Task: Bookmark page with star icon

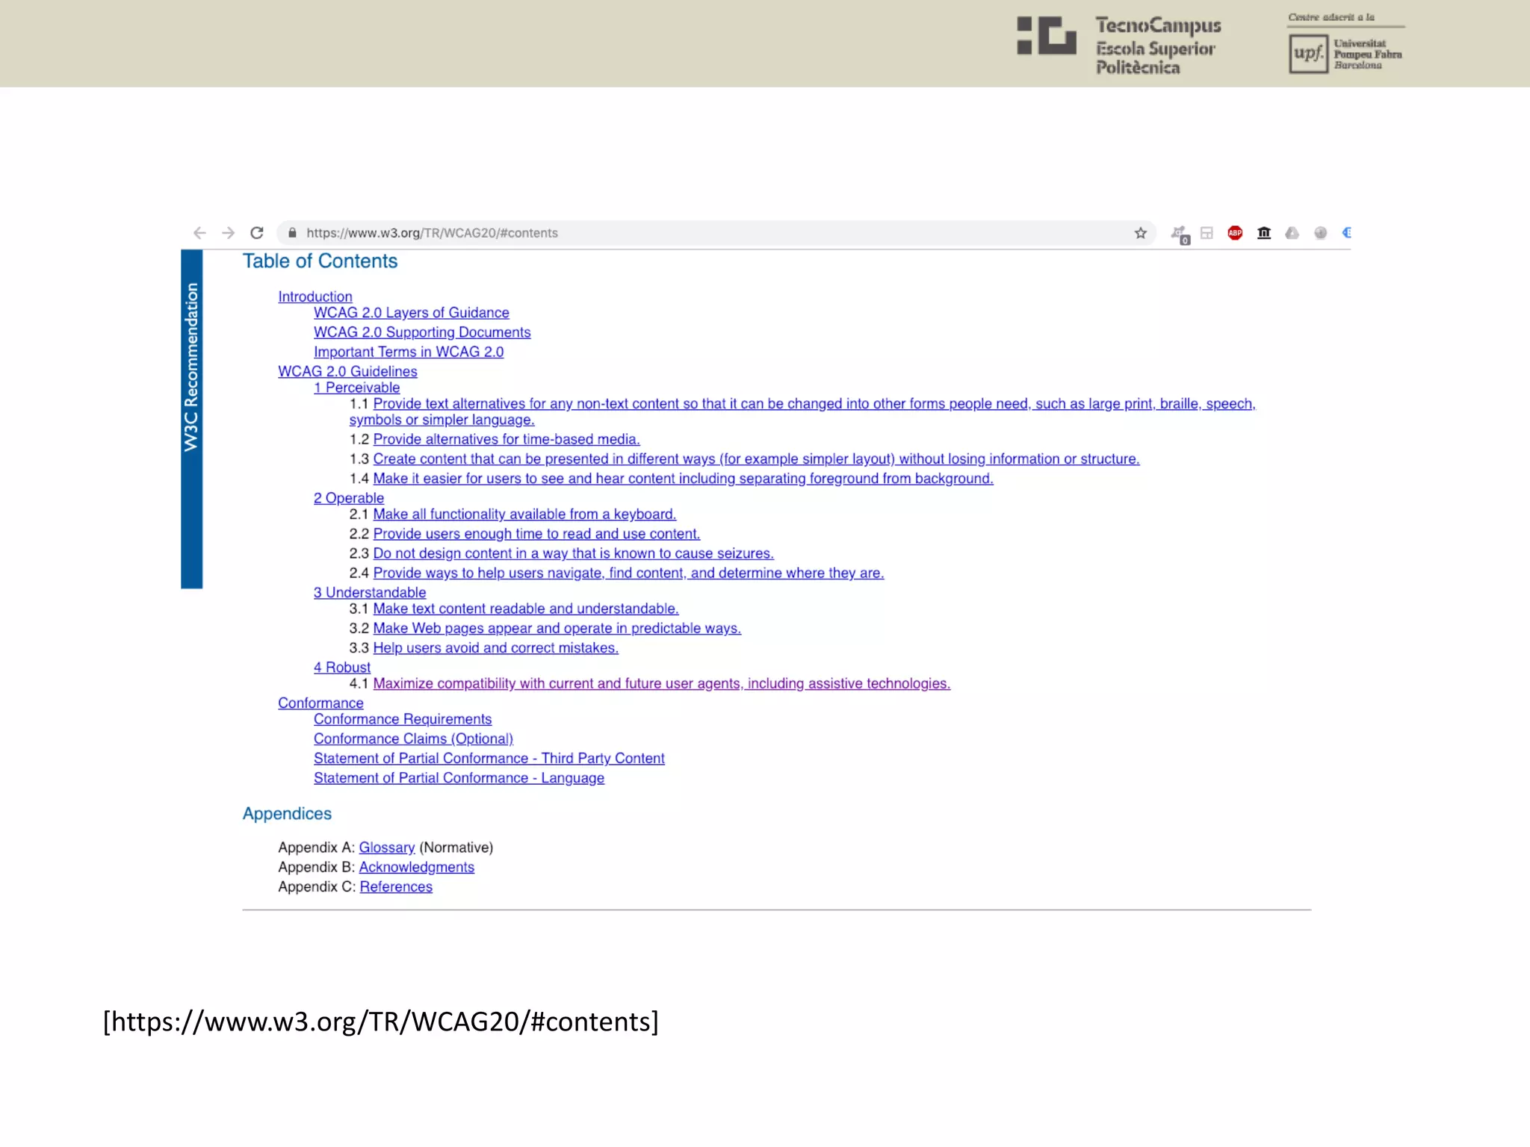Action: (1140, 233)
